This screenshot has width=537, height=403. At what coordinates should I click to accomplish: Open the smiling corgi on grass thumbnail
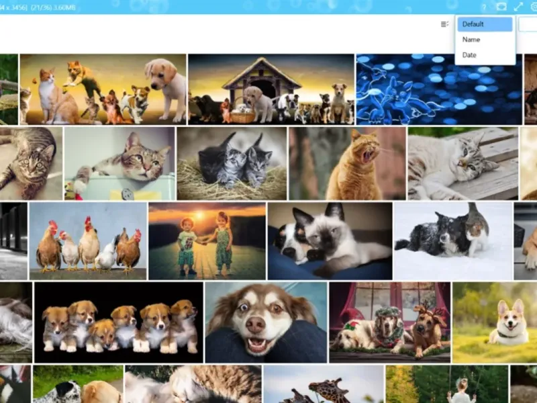[495, 322]
